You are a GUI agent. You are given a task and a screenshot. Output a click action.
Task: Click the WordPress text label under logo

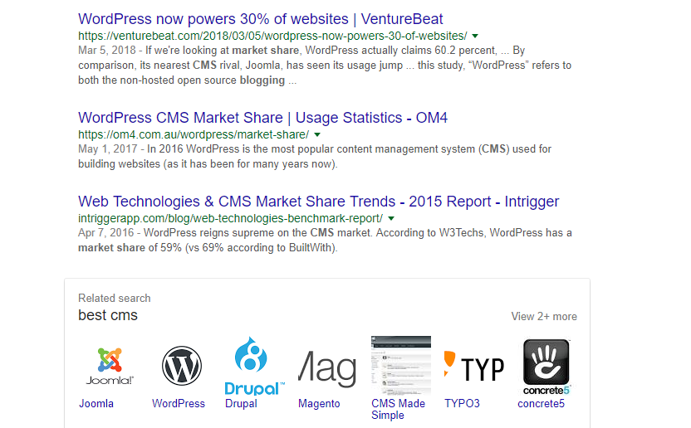click(x=179, y=404)
